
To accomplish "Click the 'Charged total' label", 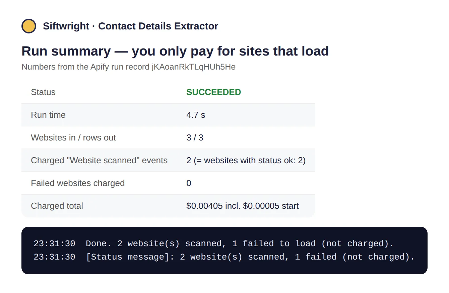I will [57, 206].
